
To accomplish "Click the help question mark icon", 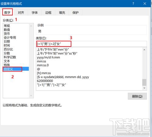I will click(x=133, y=4).
